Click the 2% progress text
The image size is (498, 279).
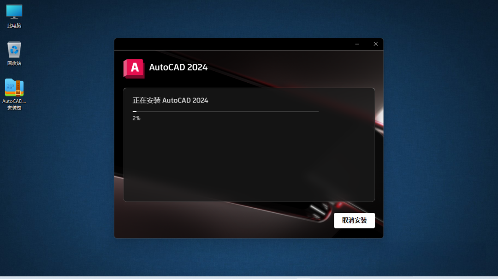(136, 118)
